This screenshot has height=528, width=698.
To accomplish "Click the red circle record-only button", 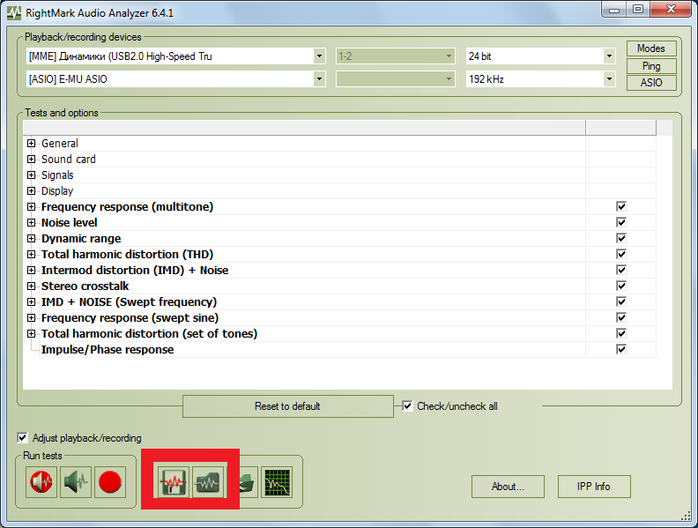I will [110, 481].
